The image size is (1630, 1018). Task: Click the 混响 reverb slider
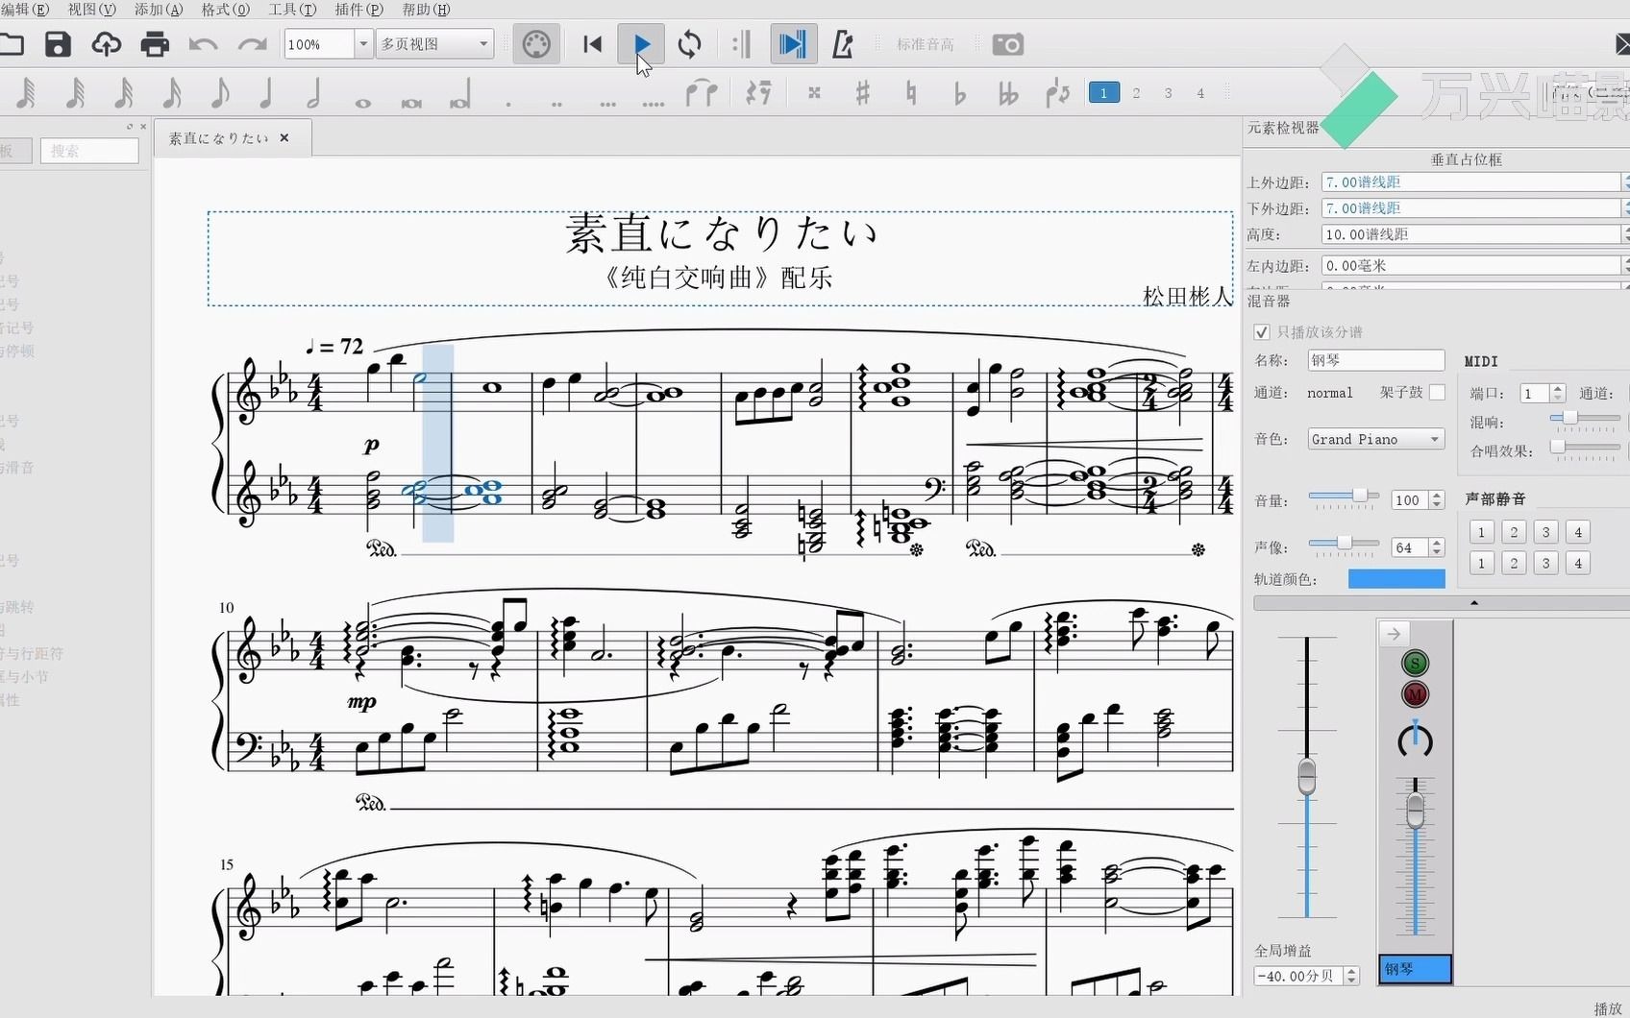pos(1585,420)
